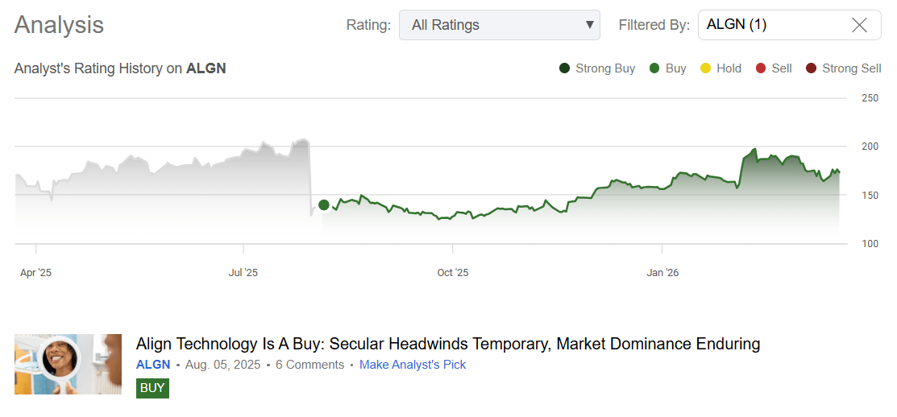
Task: Click the dropdown arrow beside All Ratings
Action: tap(590, 25)
